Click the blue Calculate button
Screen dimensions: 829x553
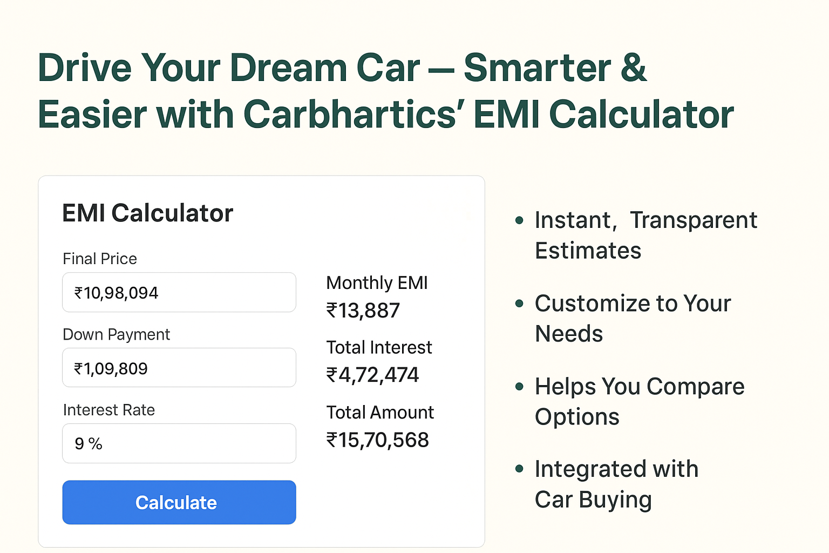tap(179, 502)
